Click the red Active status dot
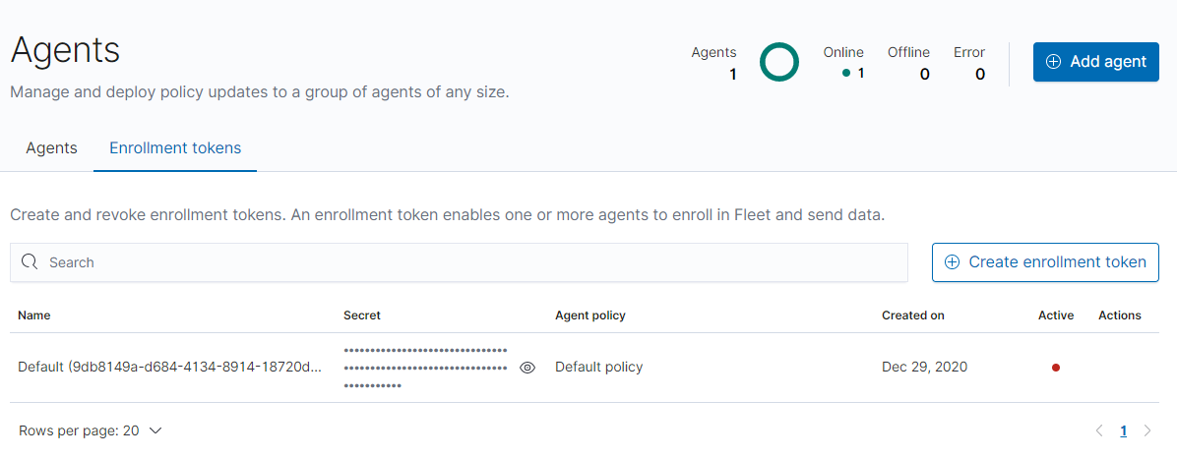1177x458 pixels. (x=1056, y=368)
